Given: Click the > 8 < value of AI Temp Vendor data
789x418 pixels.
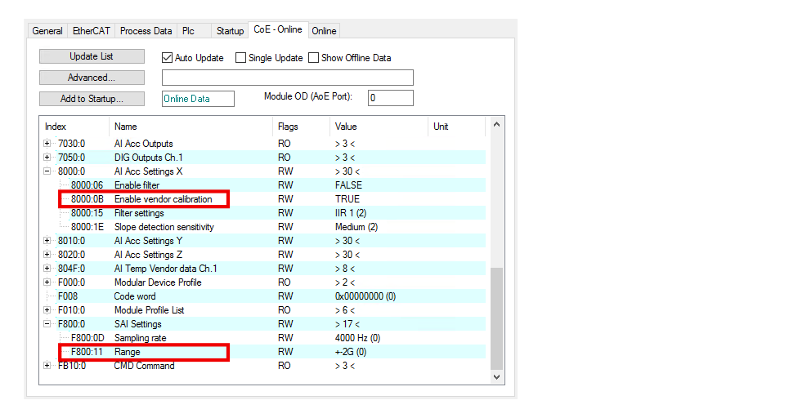Looking at the screenshot, I should click(x=345, y=269).
